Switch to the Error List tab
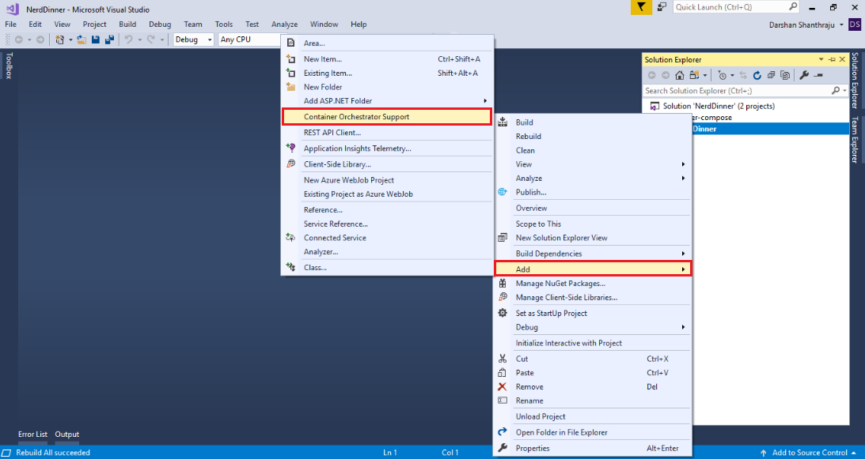This screenshot has width=865, height=459. [x=32, y=435]
